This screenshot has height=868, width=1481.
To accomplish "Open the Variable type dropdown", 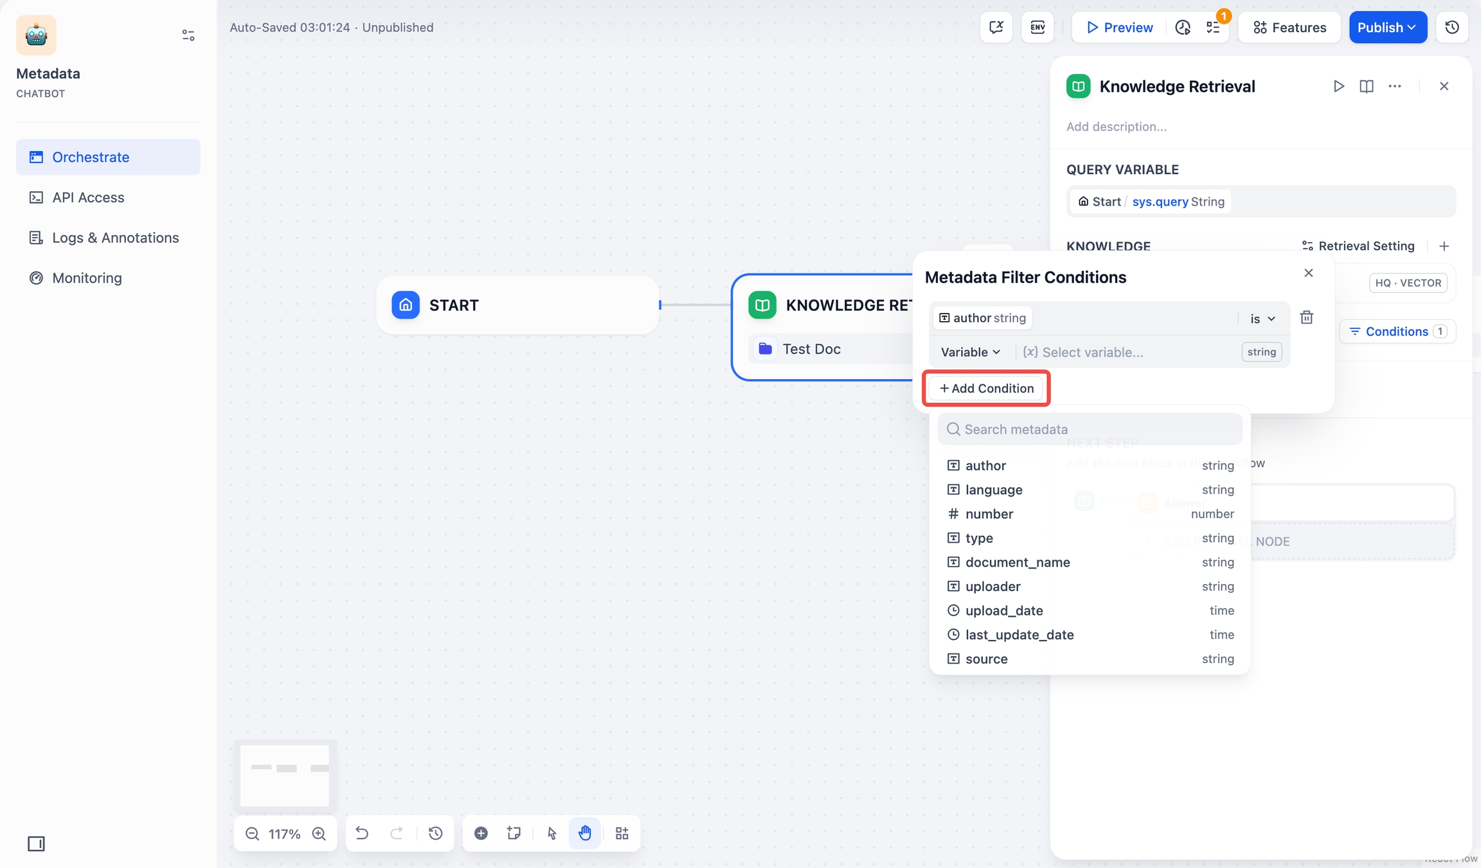I will (970, 352).
